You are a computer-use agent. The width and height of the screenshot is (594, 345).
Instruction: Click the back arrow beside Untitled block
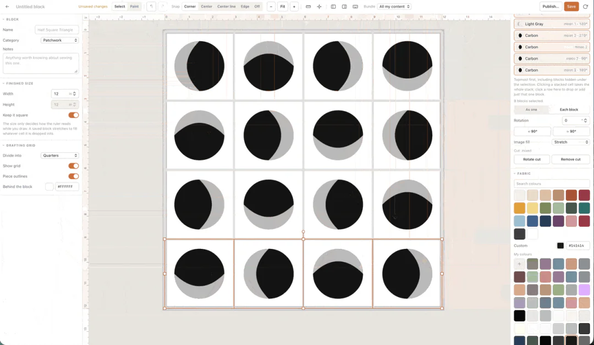[x=7, y=7]
